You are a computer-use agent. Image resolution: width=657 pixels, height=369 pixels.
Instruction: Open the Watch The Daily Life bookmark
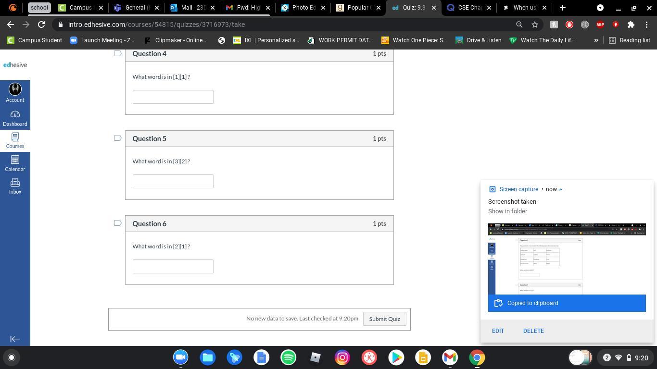tap(542, 40)
